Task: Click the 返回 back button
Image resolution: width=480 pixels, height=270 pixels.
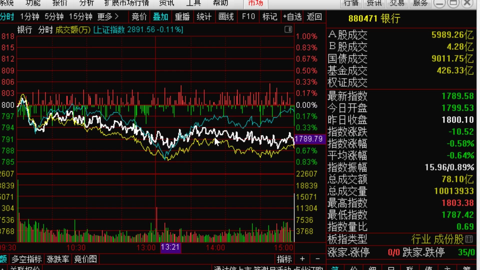Action: coord(314,17)
